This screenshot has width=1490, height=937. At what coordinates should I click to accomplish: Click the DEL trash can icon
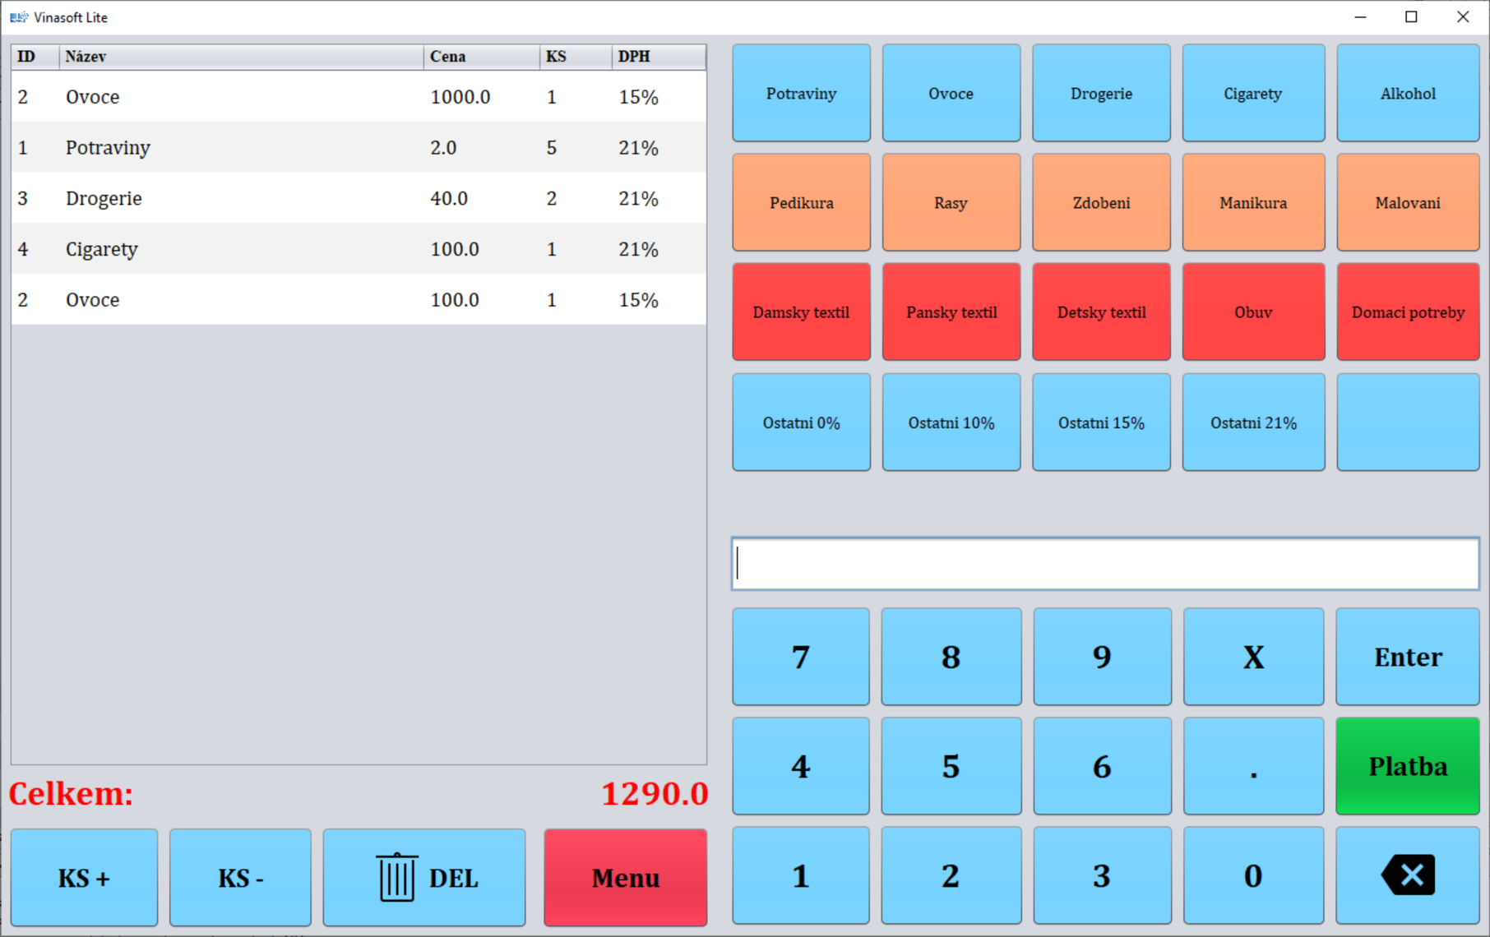[396, 877]
